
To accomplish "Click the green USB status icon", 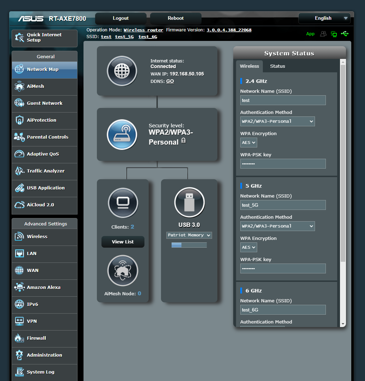I will pos(345,34).
